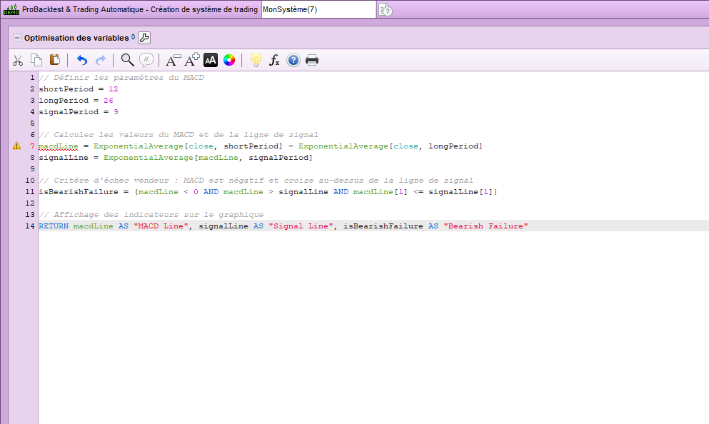Viewport: 709px width, 424px height.
Task: Insert a function with the fx icon
Action: point(274,60)
